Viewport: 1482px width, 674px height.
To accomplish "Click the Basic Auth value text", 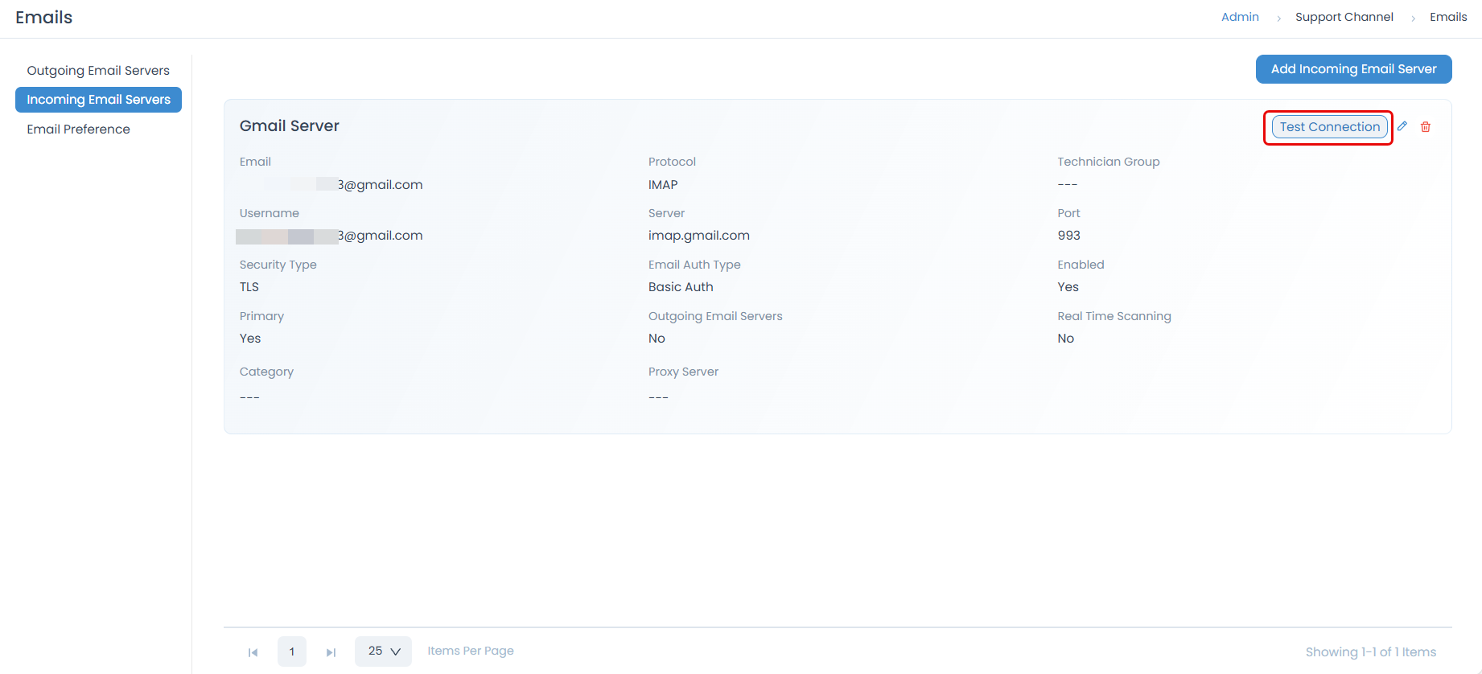I will tap(681, 287).
